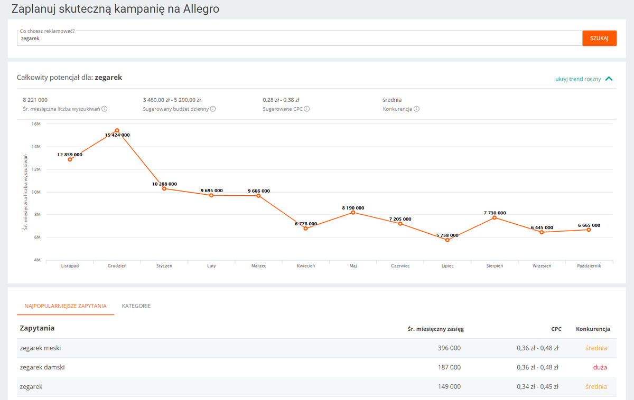Click the 187 000 reach value
This screenshot has height=400, width=634.
pos(449,367)
